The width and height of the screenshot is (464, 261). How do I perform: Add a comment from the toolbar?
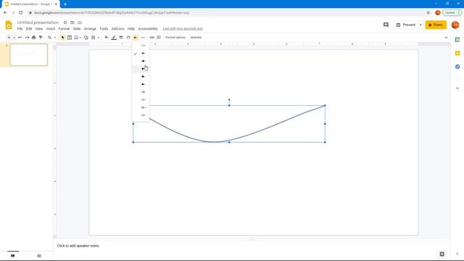point(159,38)
